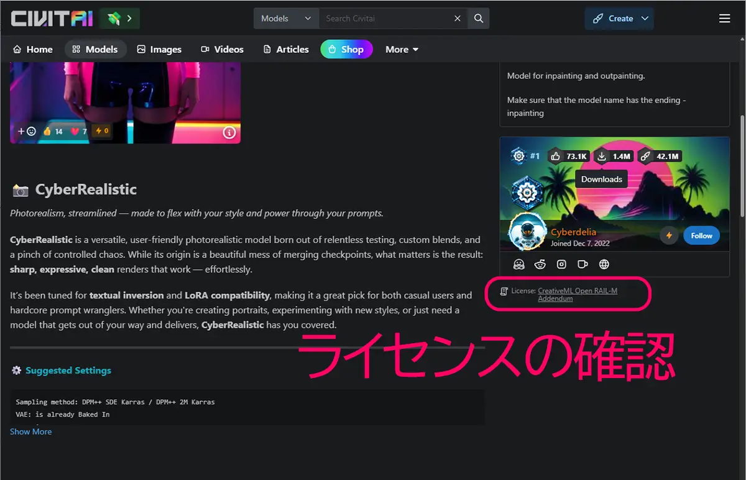Select the Models tab
The height and width of the screenshot is (480, 746).
(x=95, y=49)
